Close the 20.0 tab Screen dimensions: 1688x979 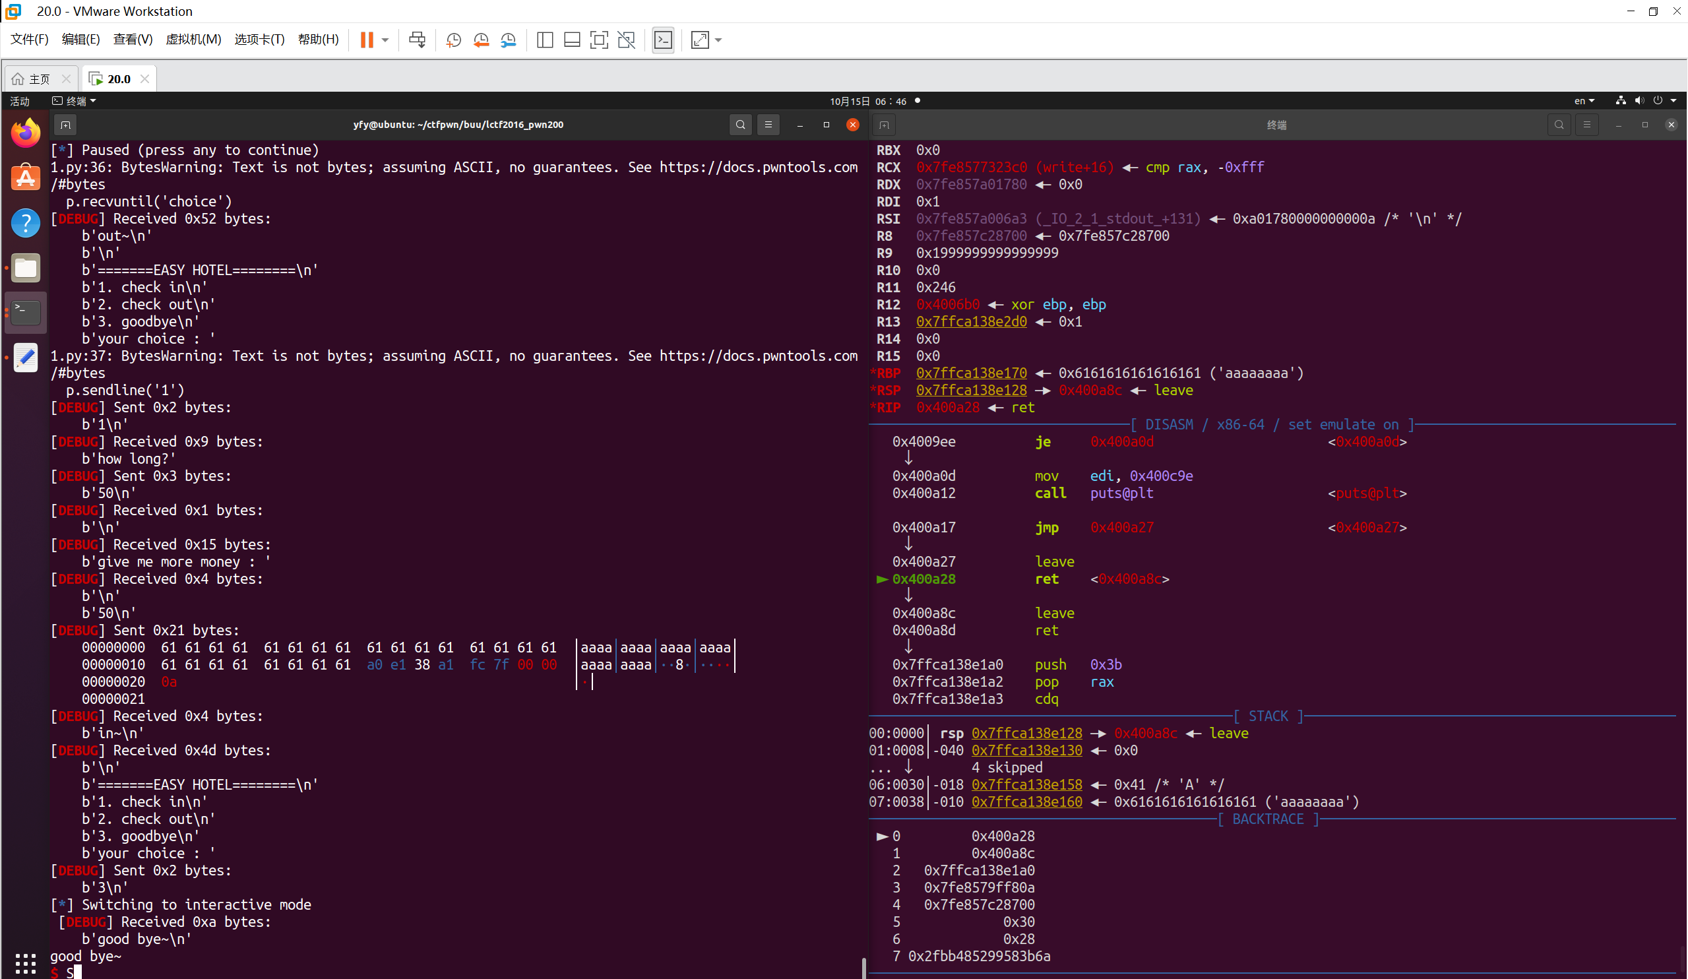tap(144, 79)
